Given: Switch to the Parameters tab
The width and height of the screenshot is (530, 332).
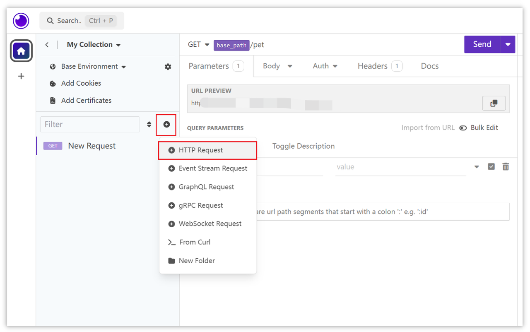Looking at the screenshot, I should coord(216,66).
